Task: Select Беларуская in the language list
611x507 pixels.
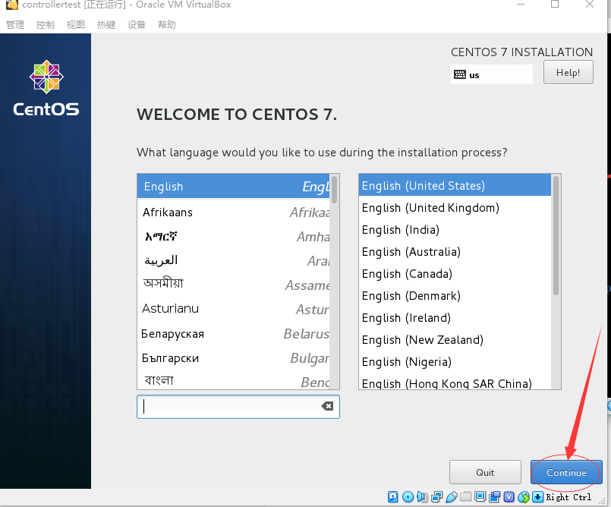Action: click(234, 334)
